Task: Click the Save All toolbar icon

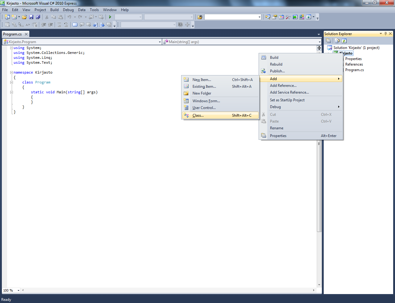Action: pyautogui.click(x=38, y=17)
